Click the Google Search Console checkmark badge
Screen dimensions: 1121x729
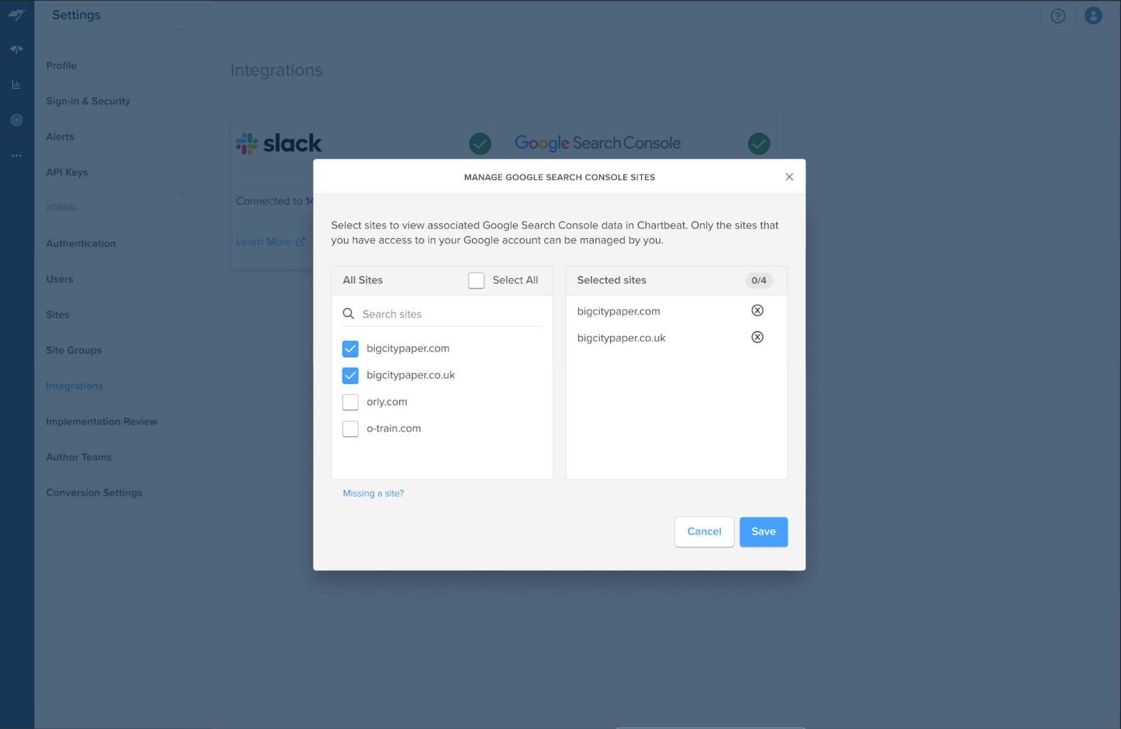[759, 144]
